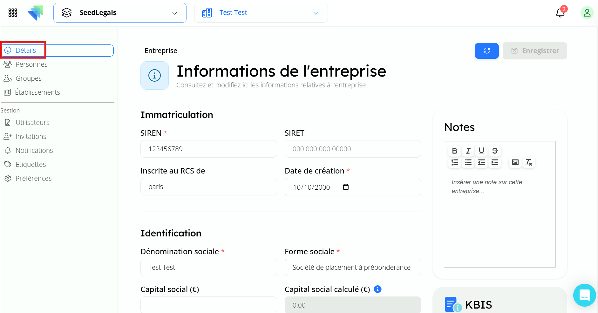
Task: Toggle italic formatting in Notes
Action: pos(468,151)
